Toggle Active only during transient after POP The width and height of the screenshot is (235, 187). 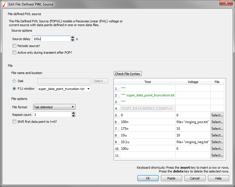point(15,53)
